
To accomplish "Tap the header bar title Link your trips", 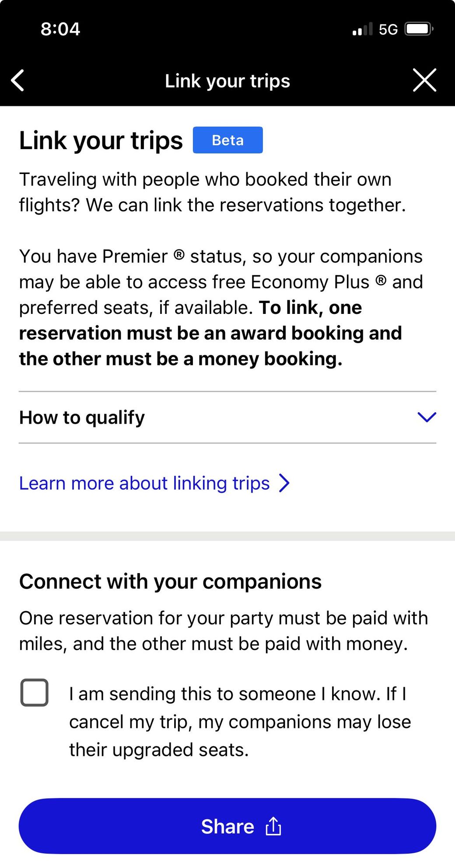I will (227, 81).
